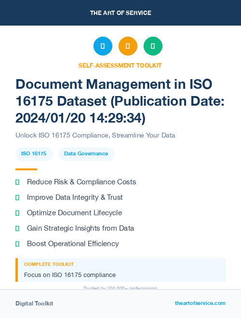Select the ISO 16175 tag
This screenshot has height=318, width=241.
(x=34, y=154)
